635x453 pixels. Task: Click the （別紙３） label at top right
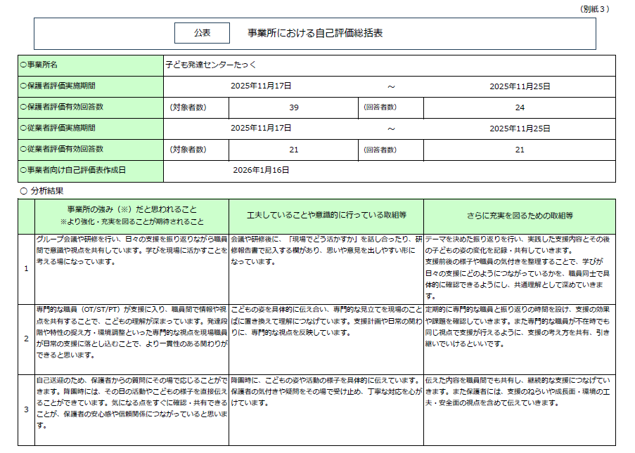click(x=596, y=9)
